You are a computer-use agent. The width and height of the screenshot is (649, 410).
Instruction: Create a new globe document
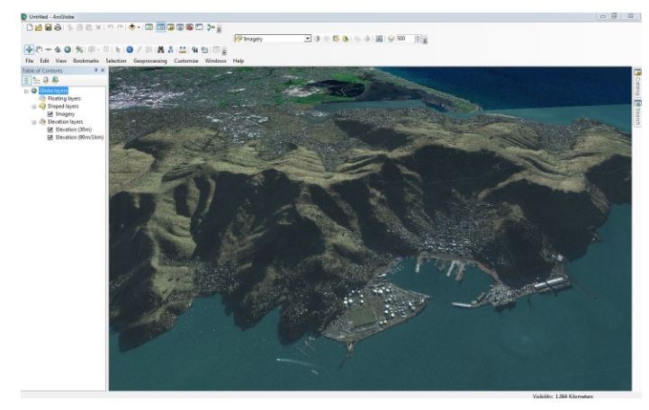tap(30, 27)
